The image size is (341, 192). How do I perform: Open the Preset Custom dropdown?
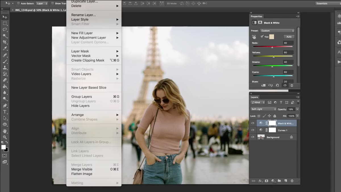point(277,31)
